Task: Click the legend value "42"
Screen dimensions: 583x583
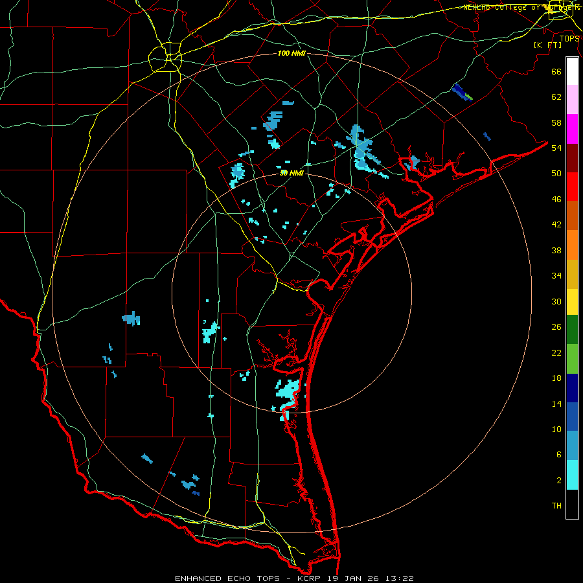Action: (x=556, y=225)
